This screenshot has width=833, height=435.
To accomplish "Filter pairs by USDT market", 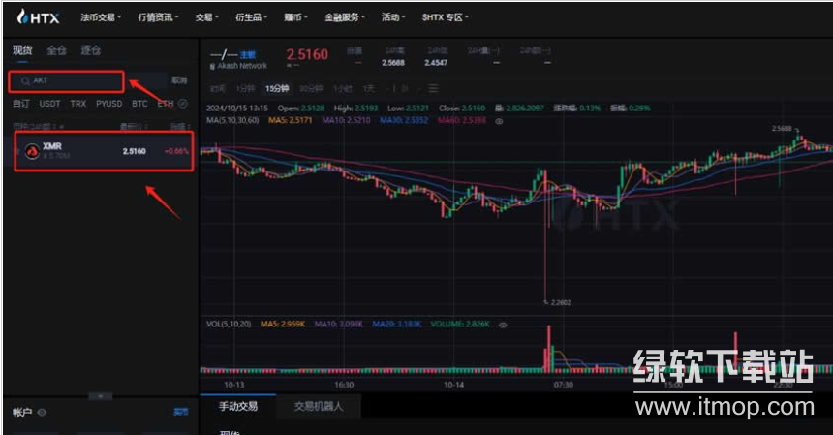I will (49, 104).
